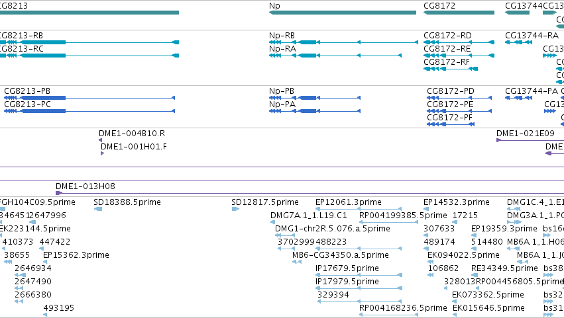Select EST EP15362.3prime
This screenshot has width=564, height=318.
(x=45, y=262)
